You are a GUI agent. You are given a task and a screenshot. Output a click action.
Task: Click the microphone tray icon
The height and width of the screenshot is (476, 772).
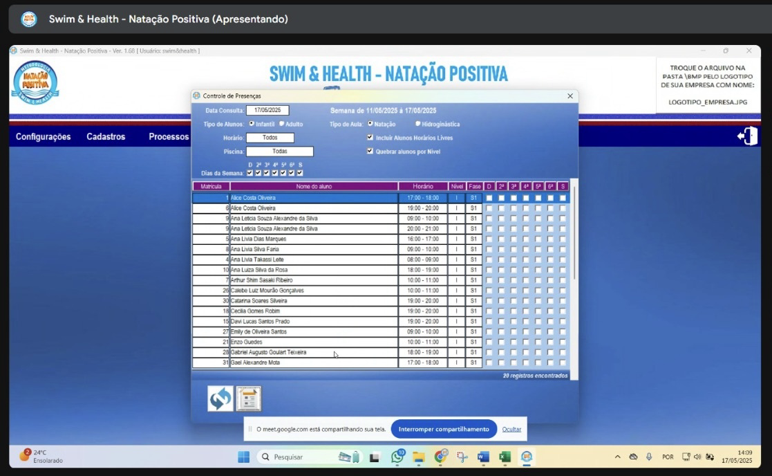pos(649,457)
